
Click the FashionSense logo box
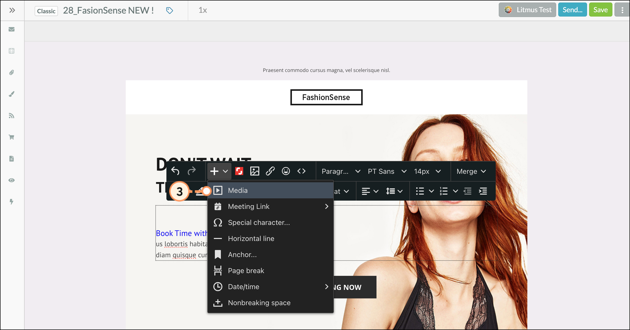[326, 97]
